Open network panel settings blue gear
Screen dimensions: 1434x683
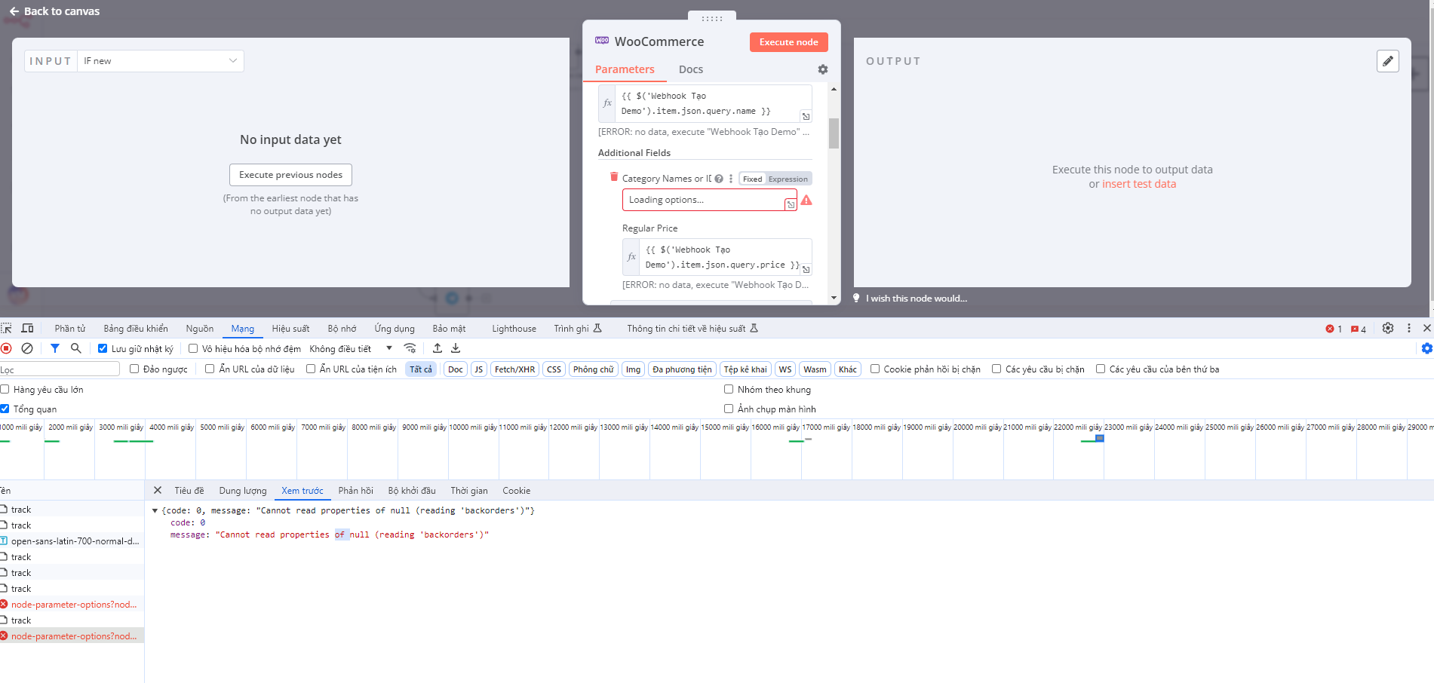click(x=1426, y=348)
